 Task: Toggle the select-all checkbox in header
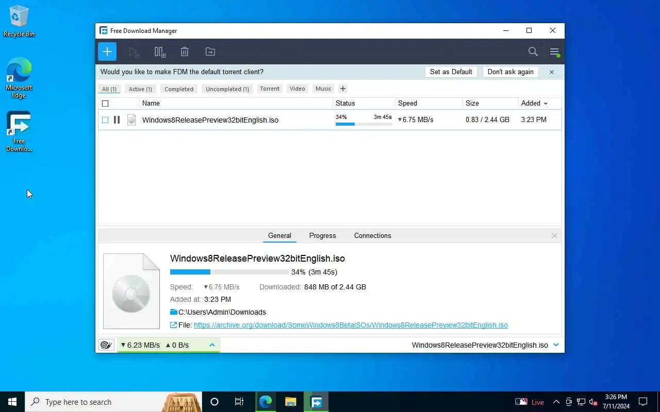[105, 104]
